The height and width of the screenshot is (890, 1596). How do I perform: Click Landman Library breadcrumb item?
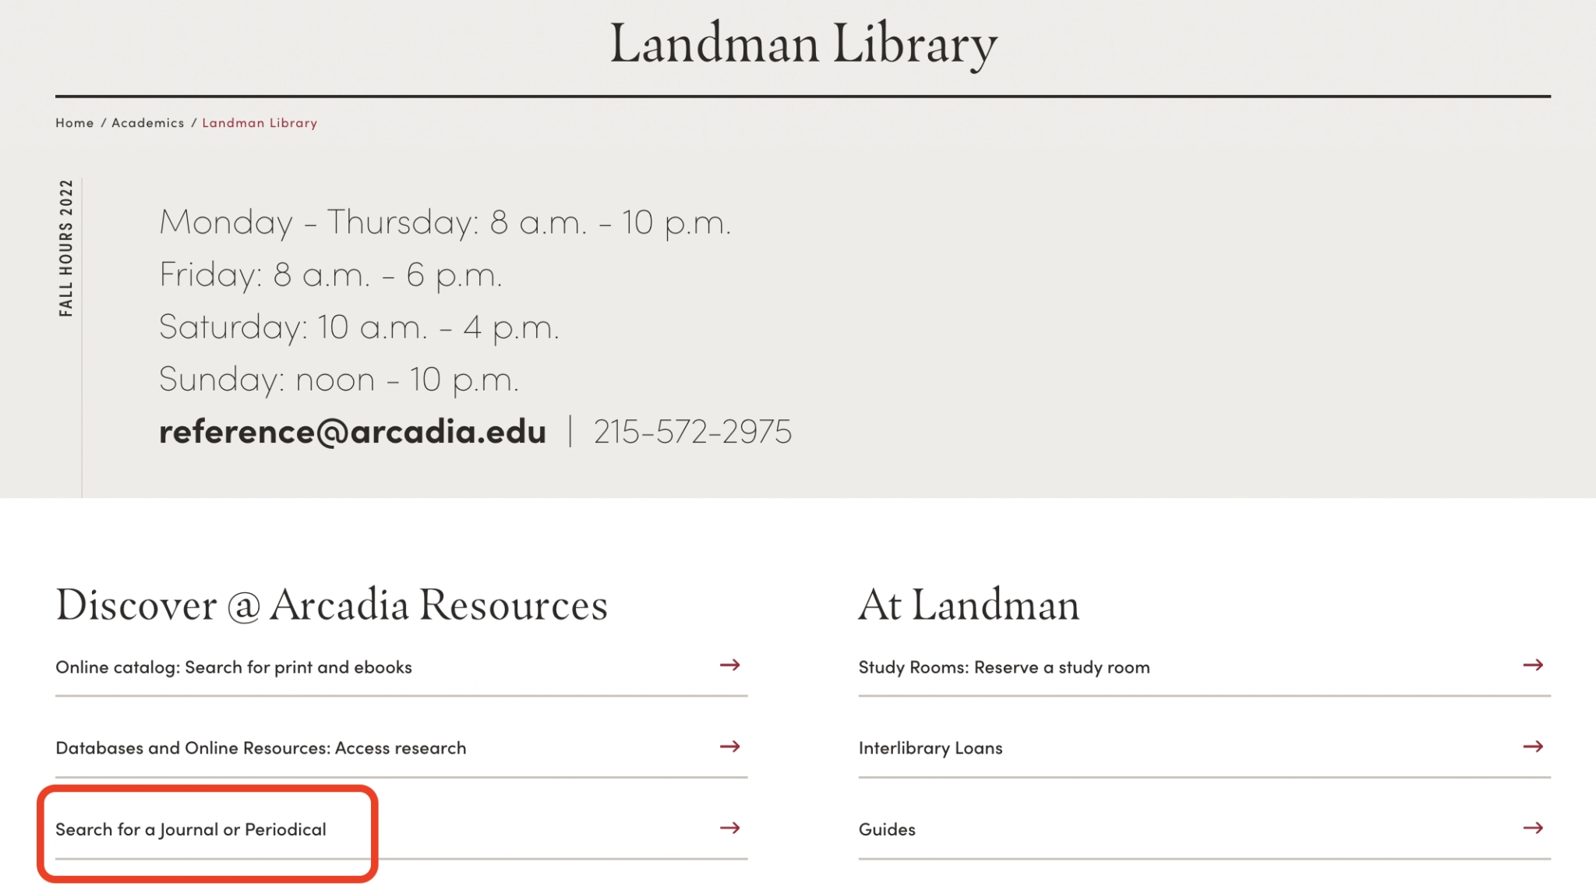[x=260, y=123]
